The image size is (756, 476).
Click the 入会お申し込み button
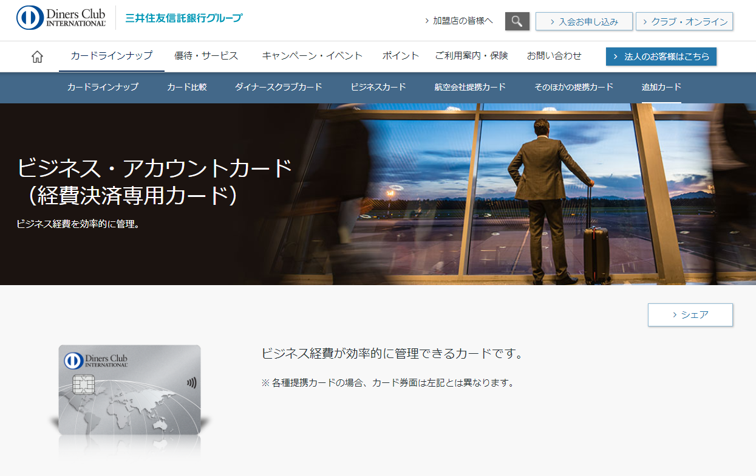[584, 21]
